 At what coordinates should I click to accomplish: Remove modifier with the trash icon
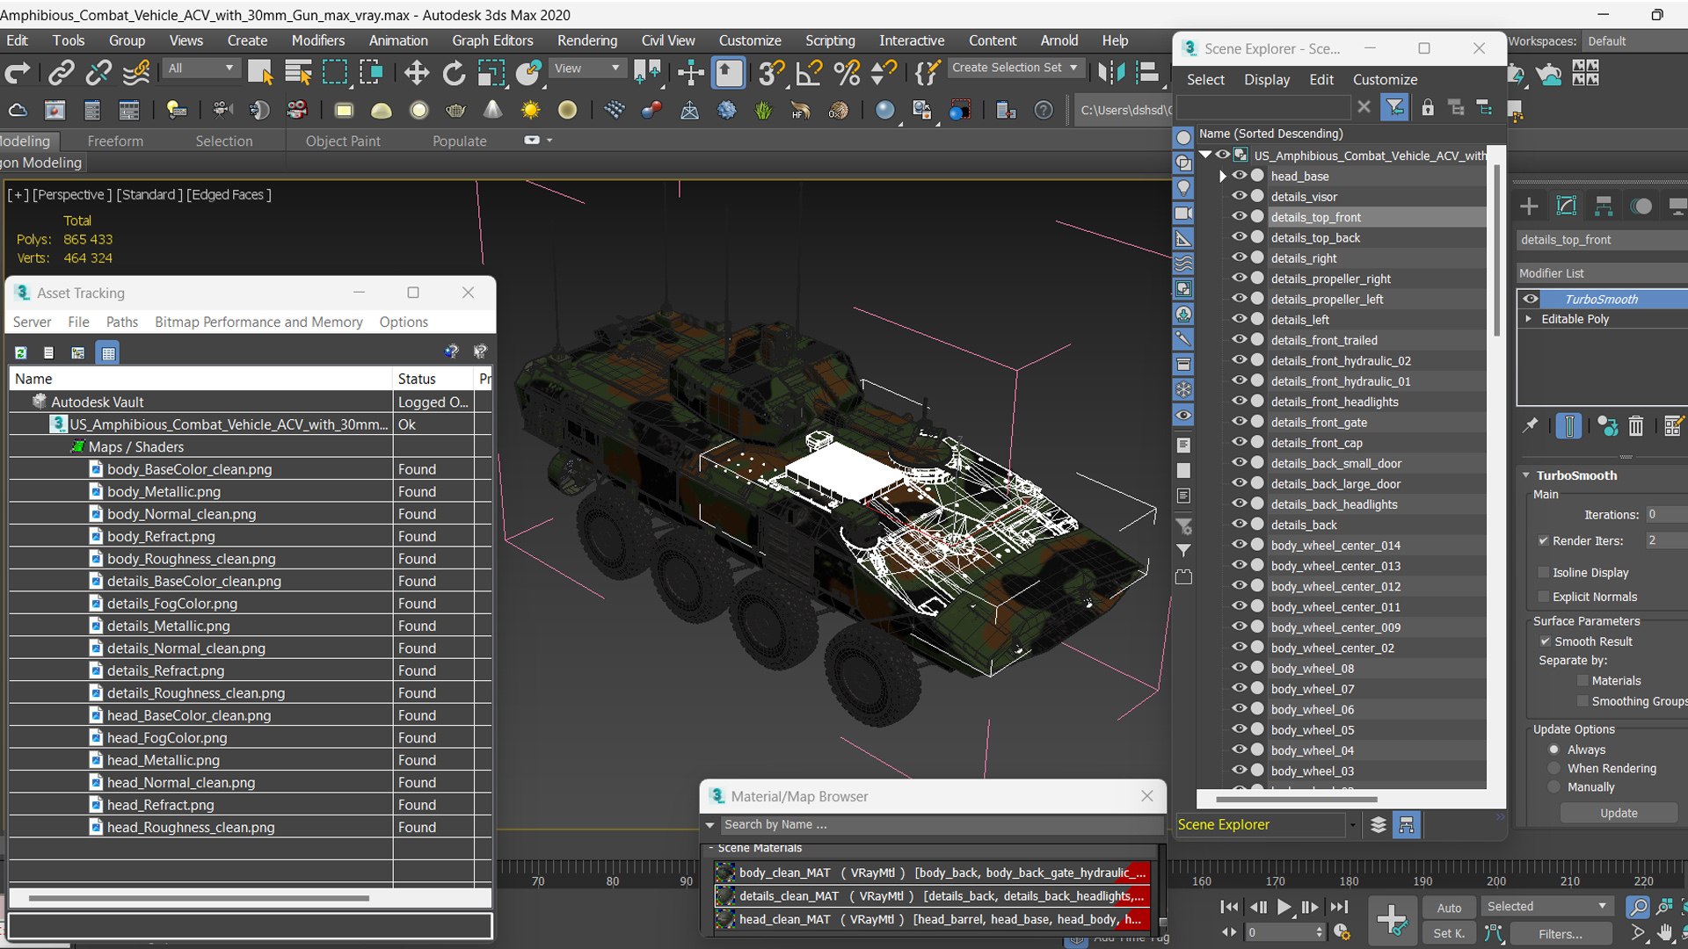pos(1635,426)
